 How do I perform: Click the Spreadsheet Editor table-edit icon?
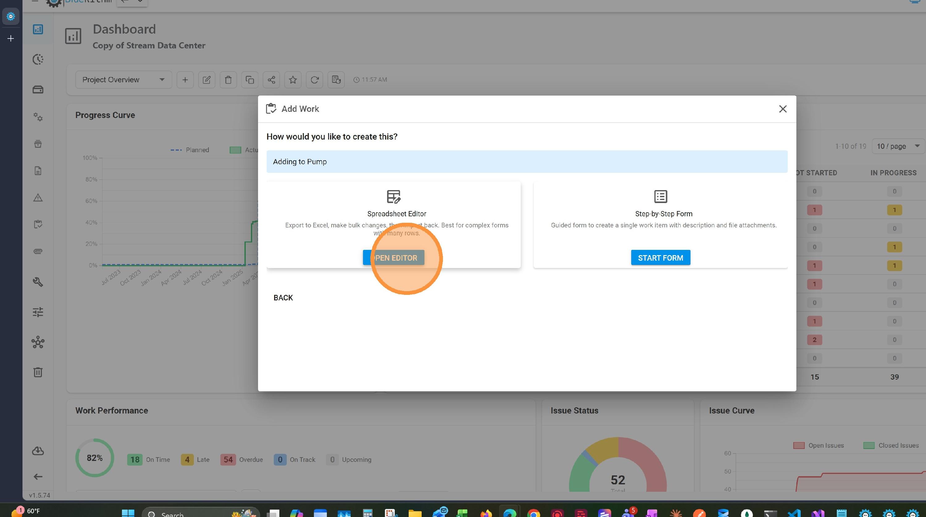pos(393,197)
